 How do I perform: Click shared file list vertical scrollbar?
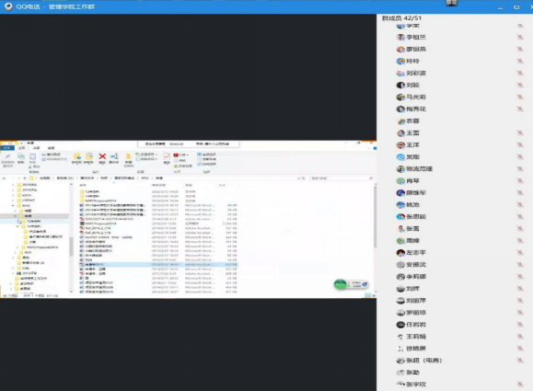pos(376,217)
